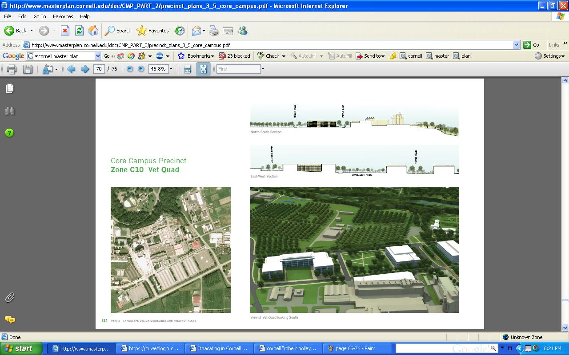Open the Go To menu
Screen dimensions: 569x355
tap(40, 16)
